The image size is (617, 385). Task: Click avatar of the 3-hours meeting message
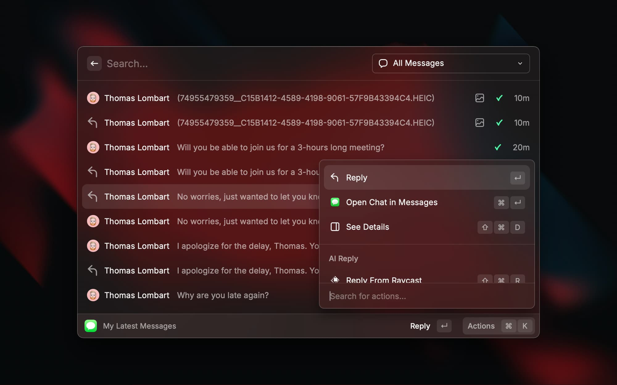coord(93,147)
